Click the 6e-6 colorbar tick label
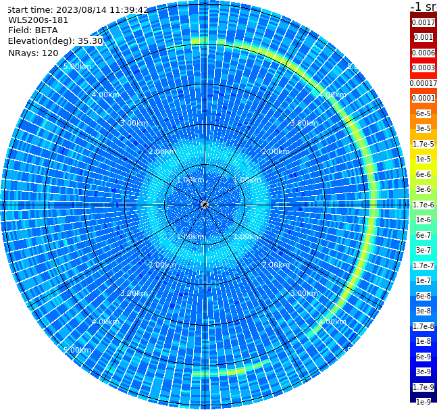 point(423,174)
